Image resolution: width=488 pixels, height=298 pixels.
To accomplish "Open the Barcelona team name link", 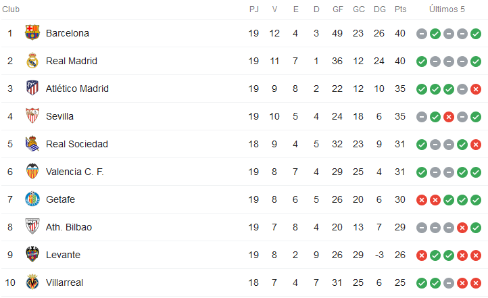I will pos(68,33).
